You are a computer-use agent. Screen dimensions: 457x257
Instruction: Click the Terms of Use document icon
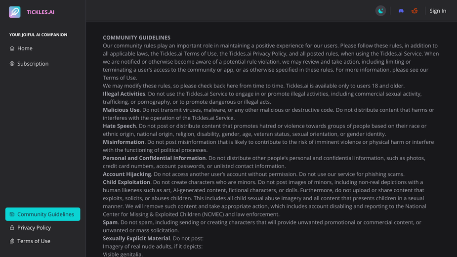pos(12,241)
